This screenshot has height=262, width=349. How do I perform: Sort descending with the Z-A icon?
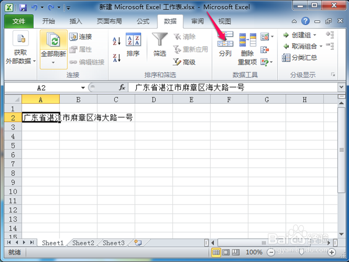(116, 58)
